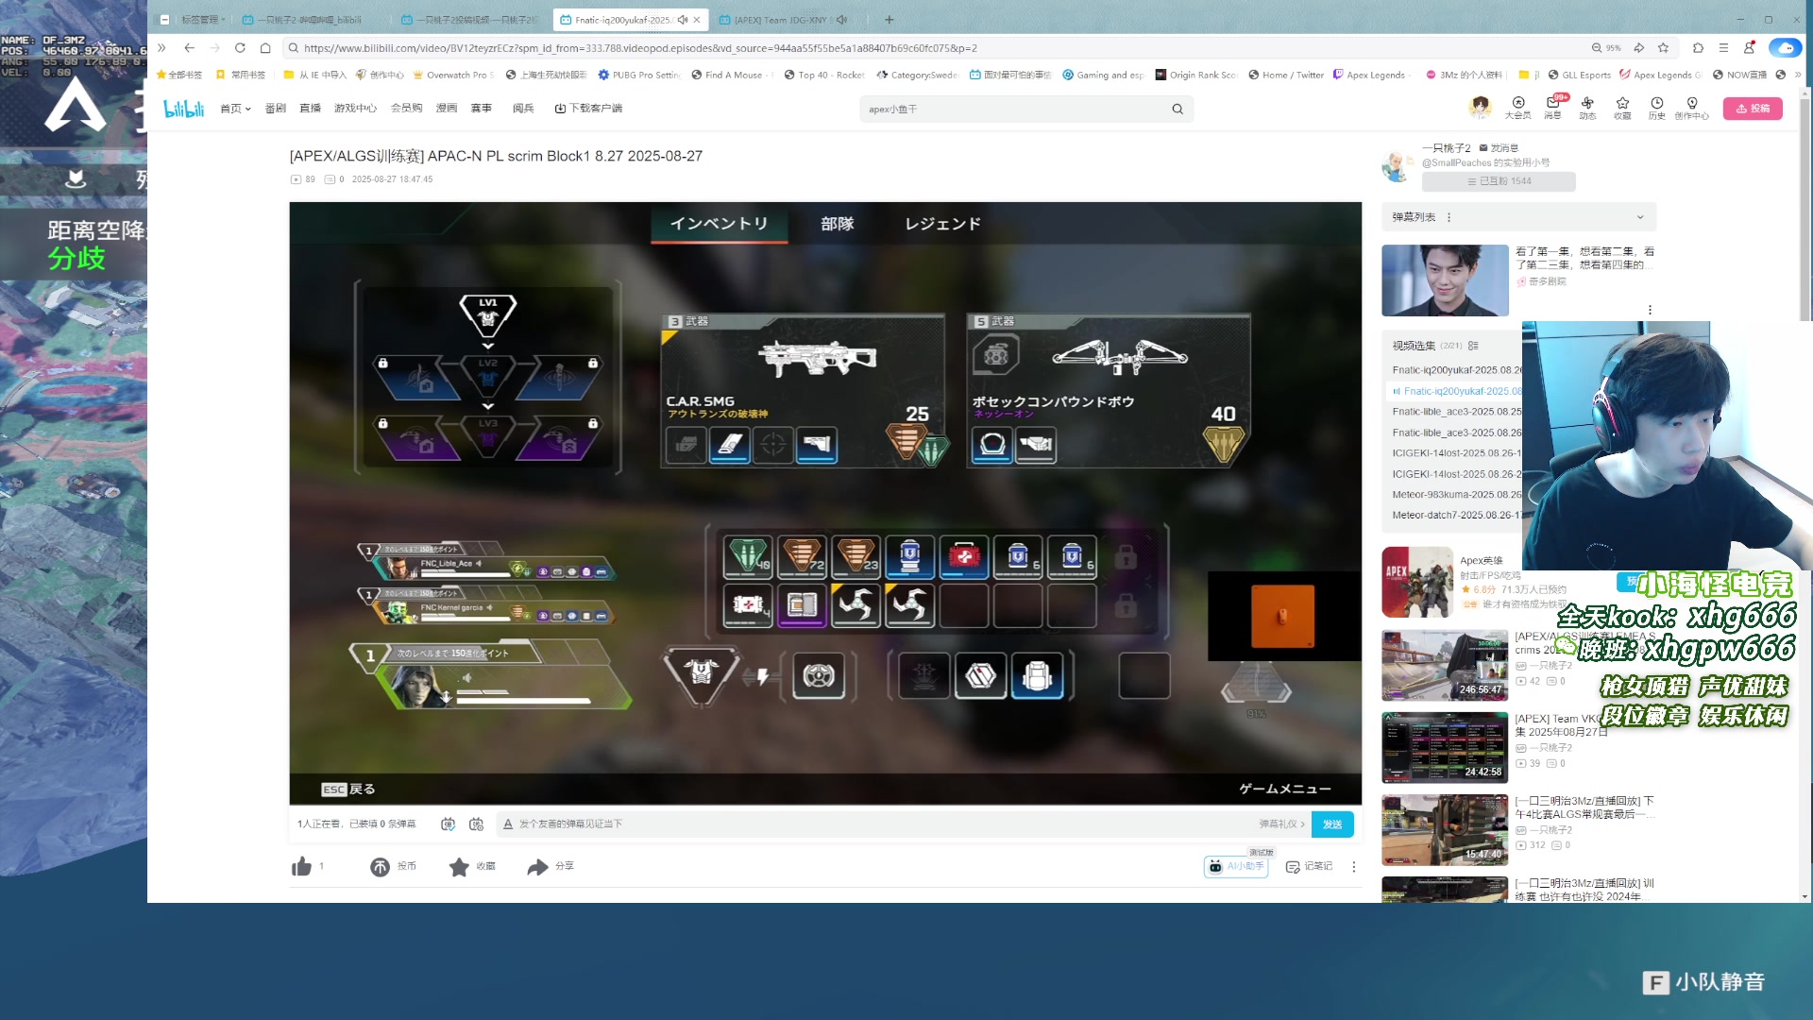Mute the Fnatic-iq200yukaf tab audio
This screenshot has height=1020, width=1813.
[x=682, y=19]
